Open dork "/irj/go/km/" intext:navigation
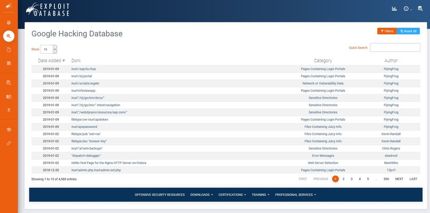 click(96, 105)
